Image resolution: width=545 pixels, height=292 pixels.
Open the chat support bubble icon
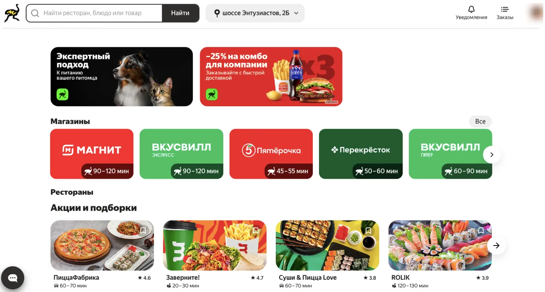tap(13, 278)
